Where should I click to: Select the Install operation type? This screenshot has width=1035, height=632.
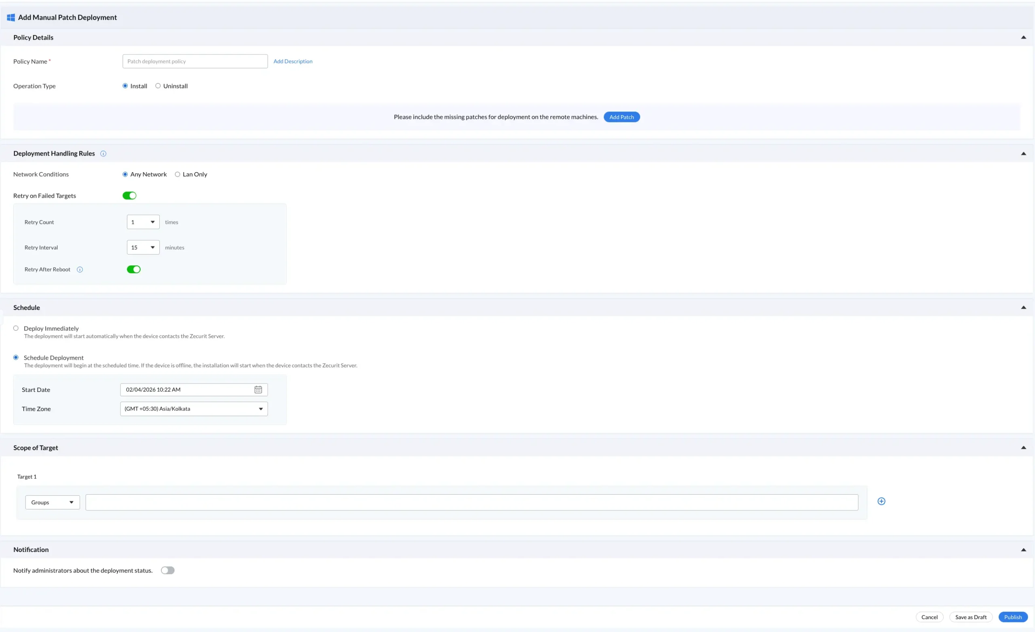click(x=125, y=86)
